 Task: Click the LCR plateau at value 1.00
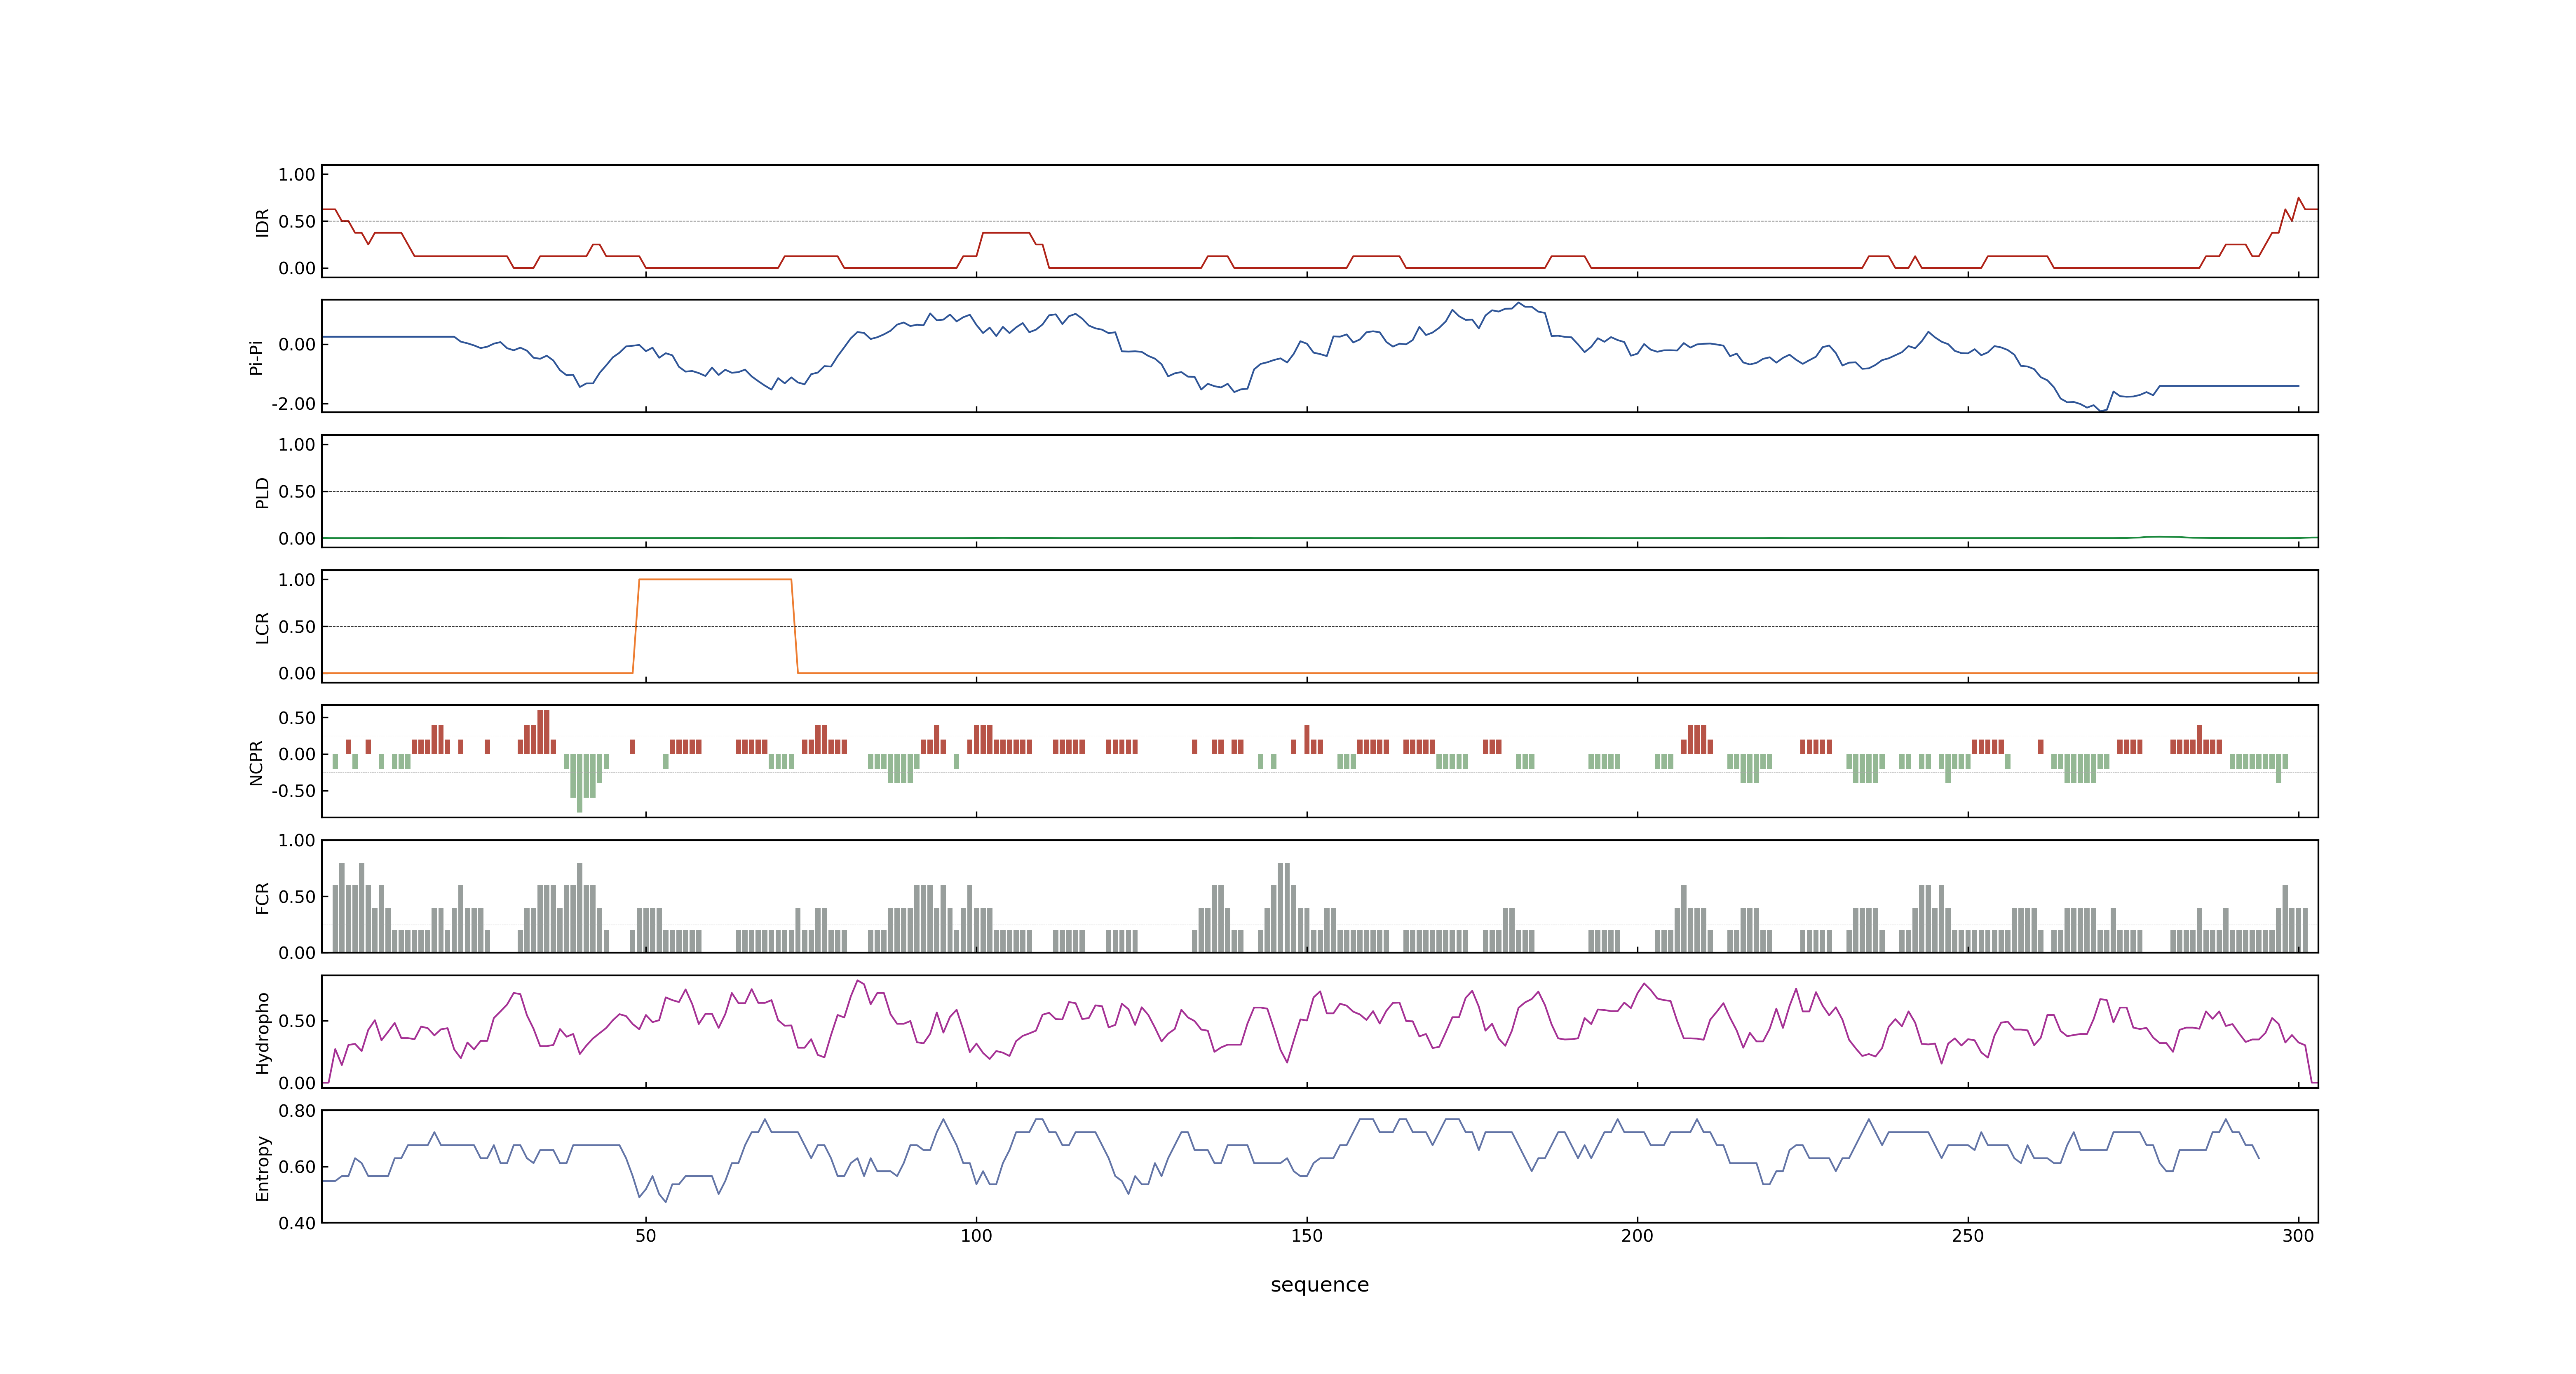click(715, 579)
